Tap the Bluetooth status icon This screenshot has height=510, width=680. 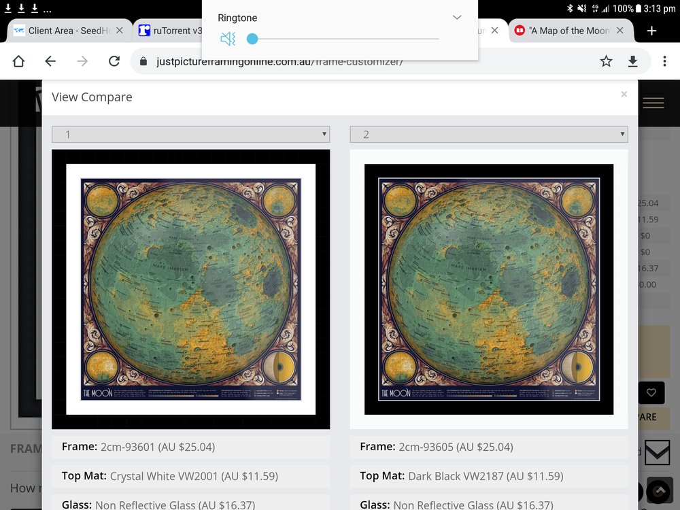point(570,8)
